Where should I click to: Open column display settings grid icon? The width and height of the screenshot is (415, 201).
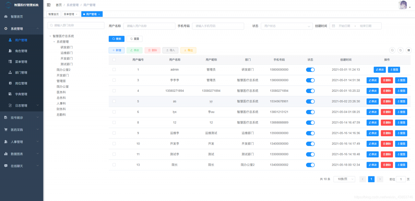pyautogui.click(x=409, y=50)
